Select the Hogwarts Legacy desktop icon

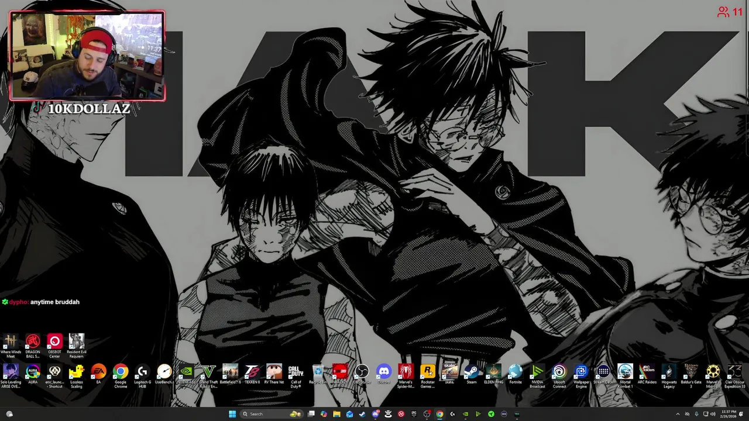tap(669, 376)
